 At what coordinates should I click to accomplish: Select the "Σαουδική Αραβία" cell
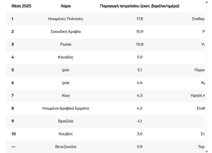click(x=66, y=32)
